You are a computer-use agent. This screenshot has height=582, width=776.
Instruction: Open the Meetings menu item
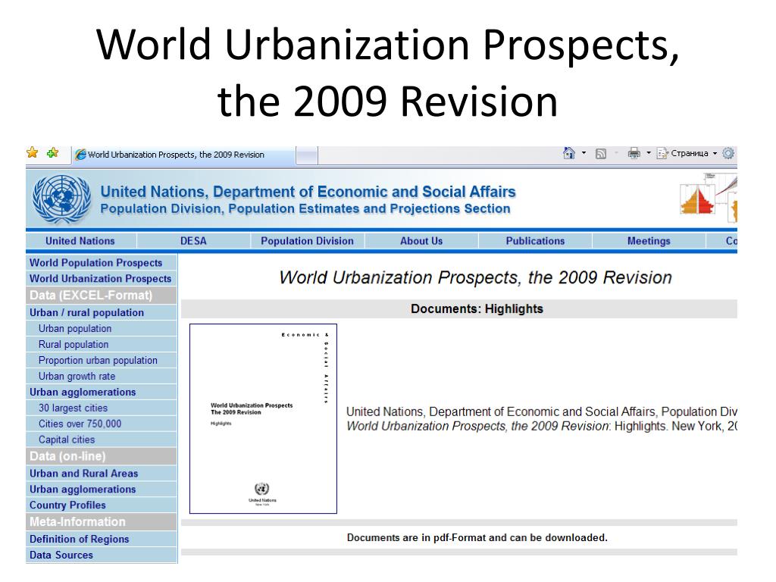(649, 241)
